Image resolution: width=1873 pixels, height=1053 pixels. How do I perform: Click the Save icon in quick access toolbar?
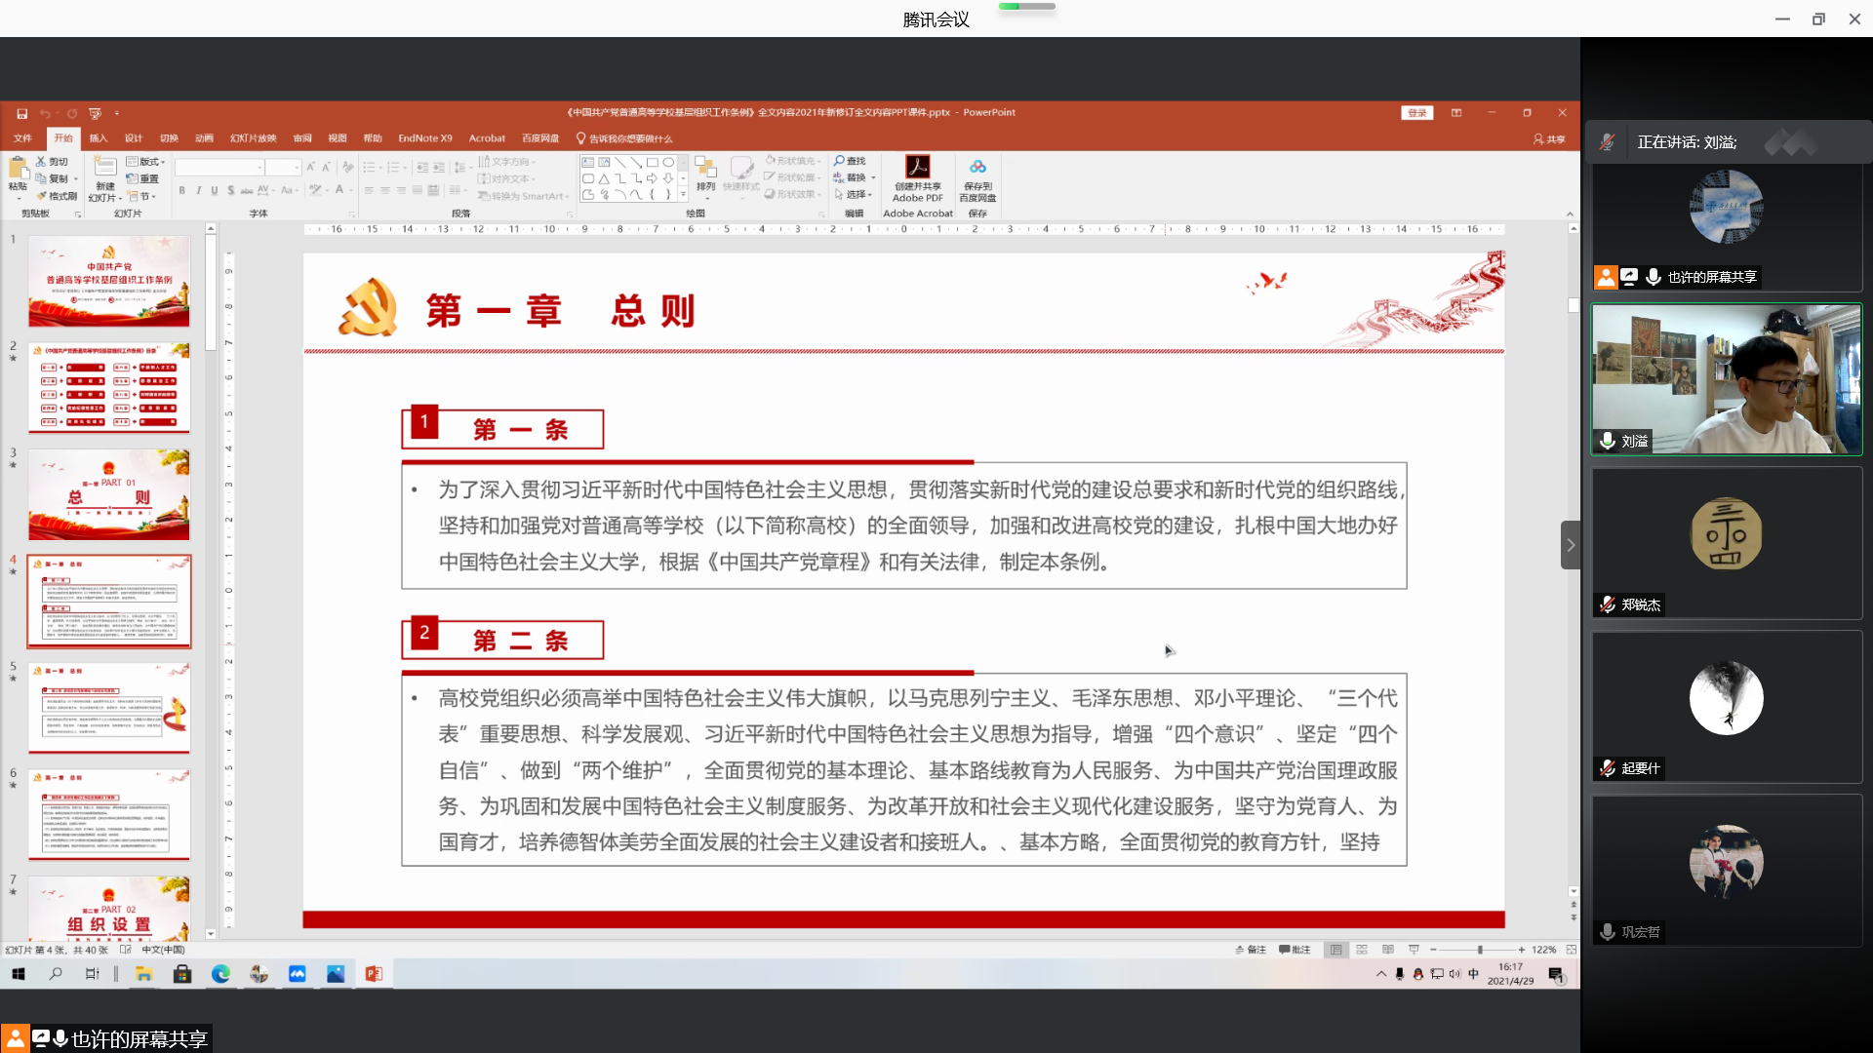(x=21, y=113)
